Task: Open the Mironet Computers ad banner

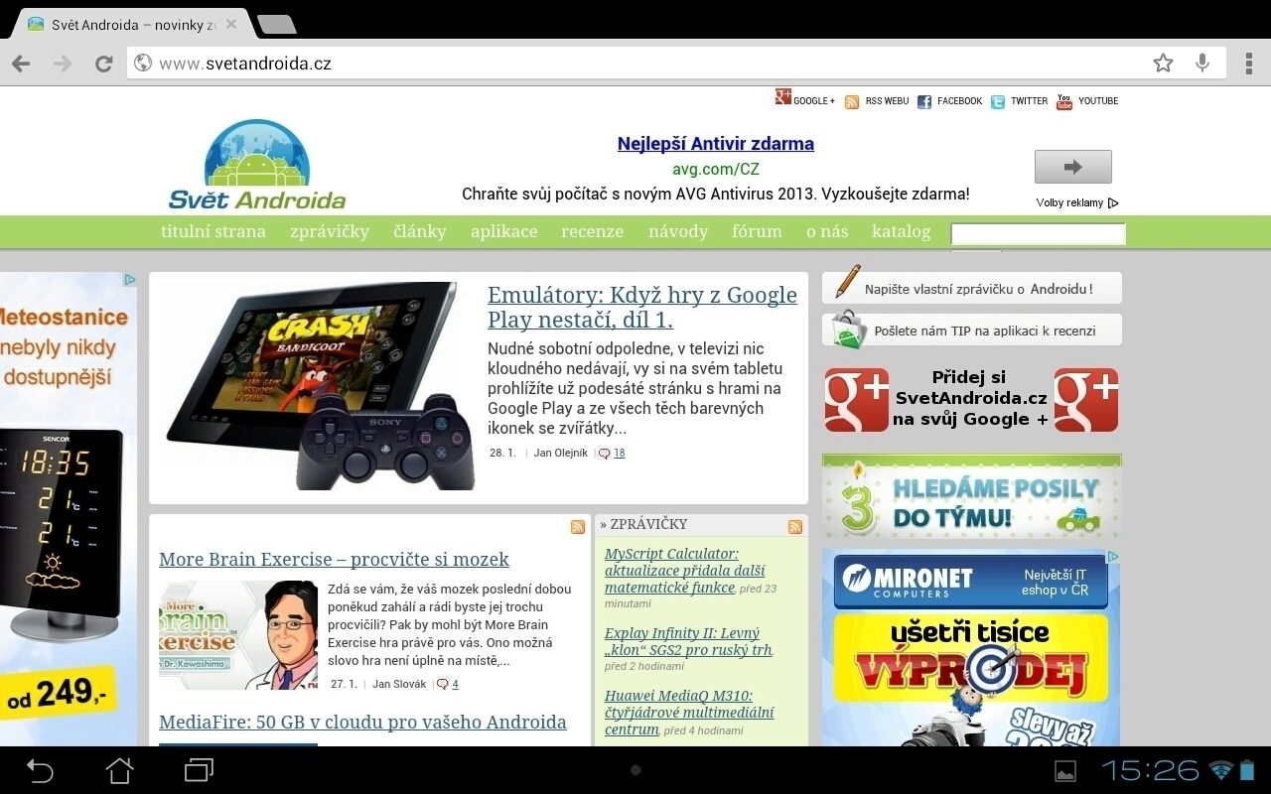Action: coord(971,647)
